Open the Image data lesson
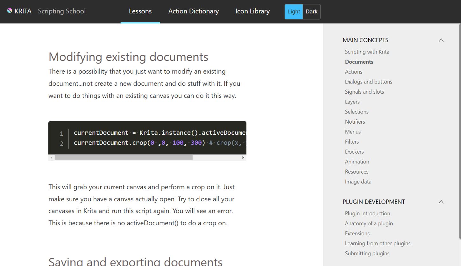The image size is (461, 266). [x=358, y=182]
